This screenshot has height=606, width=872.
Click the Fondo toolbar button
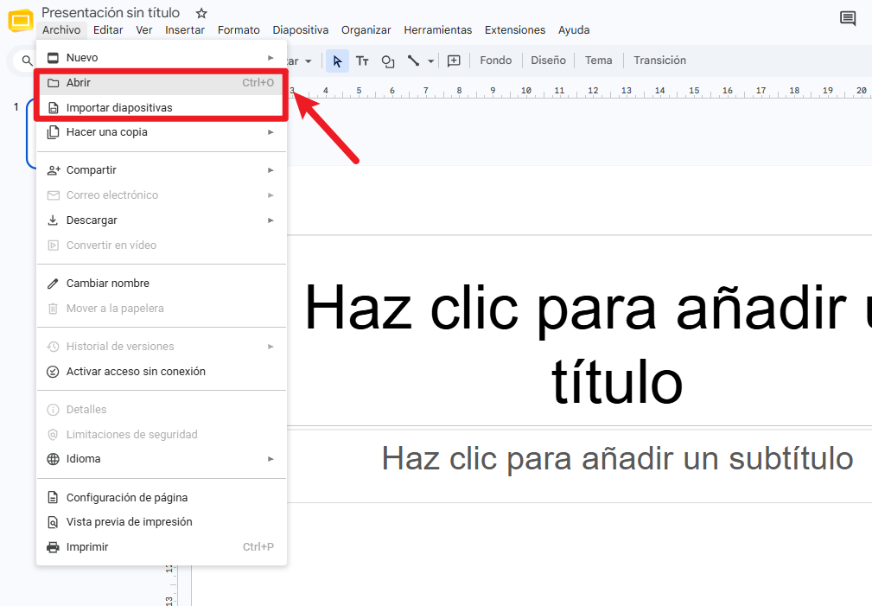pyautogui.click(x=495, y=61)
